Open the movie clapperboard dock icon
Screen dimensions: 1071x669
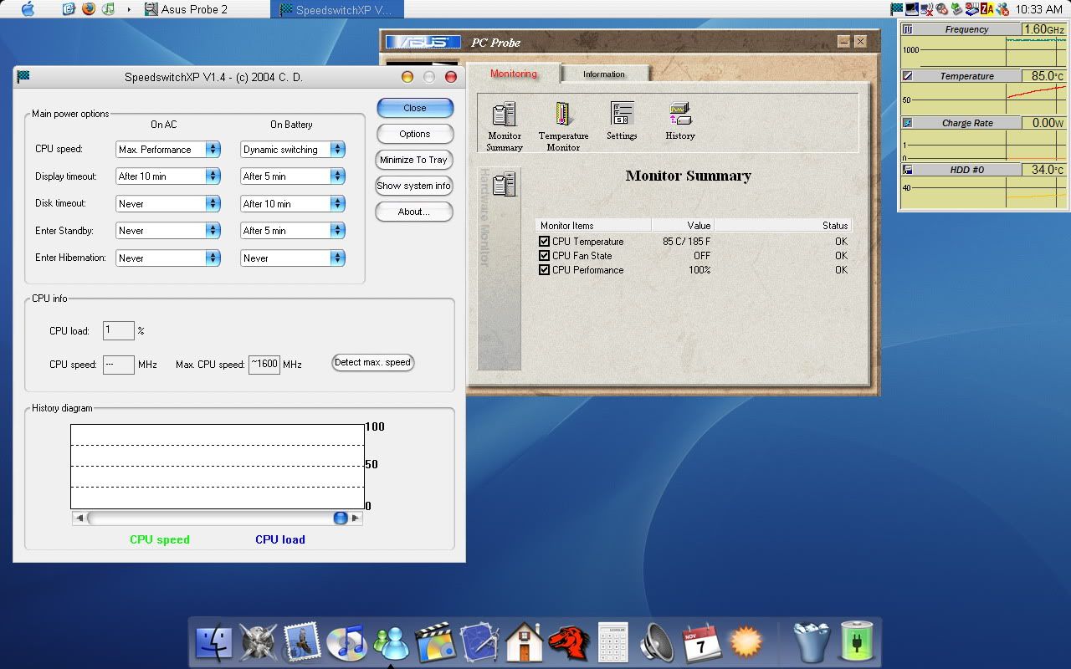coord(435,642)
